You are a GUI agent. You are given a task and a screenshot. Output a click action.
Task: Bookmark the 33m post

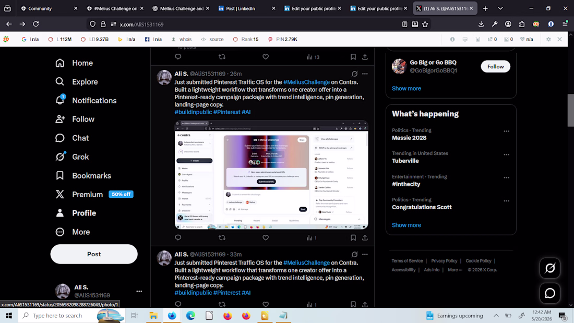point(353,304)
